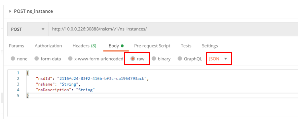The image size is (298, 122).
Task: Choose the form-data radio option
Action: coord(37,59)
